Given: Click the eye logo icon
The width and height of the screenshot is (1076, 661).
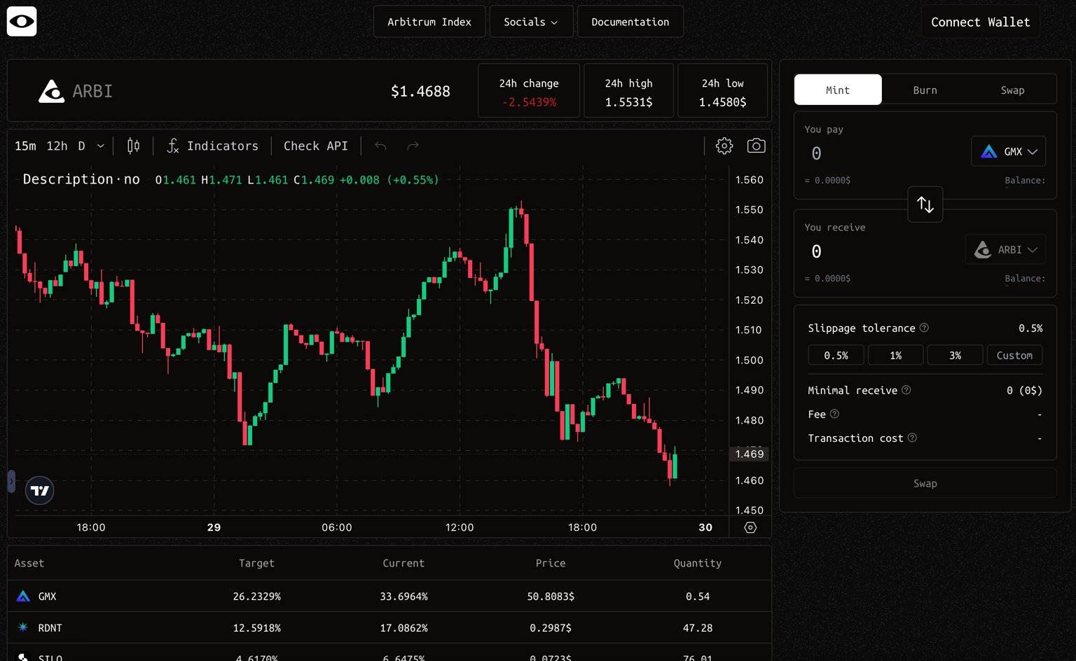Looking at the screenshot, I should coord(22,22).
